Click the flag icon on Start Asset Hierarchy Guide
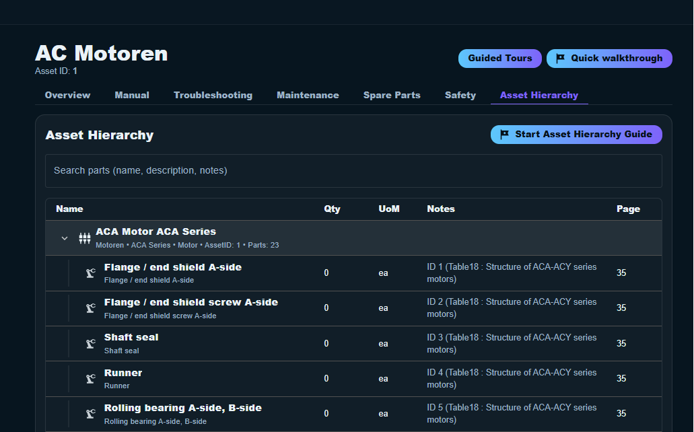Viewport: 694px width, 432px height. pos(504,134)
